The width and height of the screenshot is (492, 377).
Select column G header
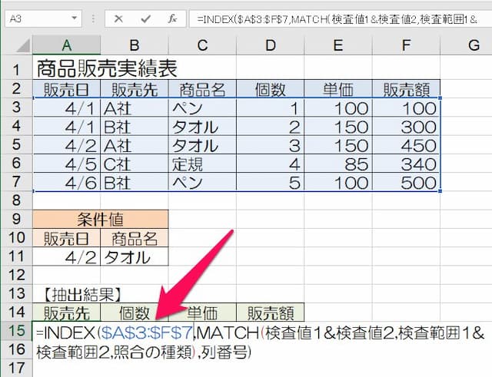pos(472,46)
